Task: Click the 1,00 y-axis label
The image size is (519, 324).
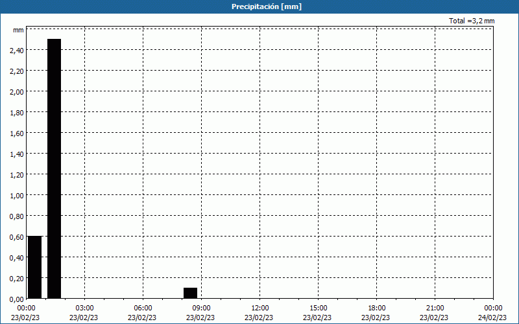Action: [x=17, y=196]
